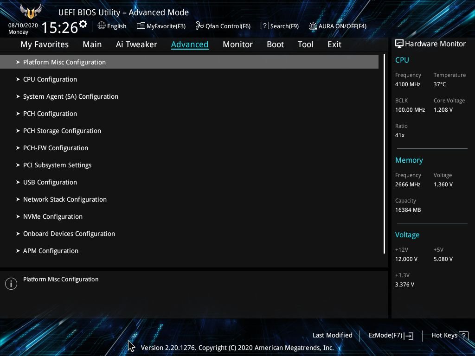475x356 pixels.
Task: Open the Exit tab
Action: coord(334,44)
